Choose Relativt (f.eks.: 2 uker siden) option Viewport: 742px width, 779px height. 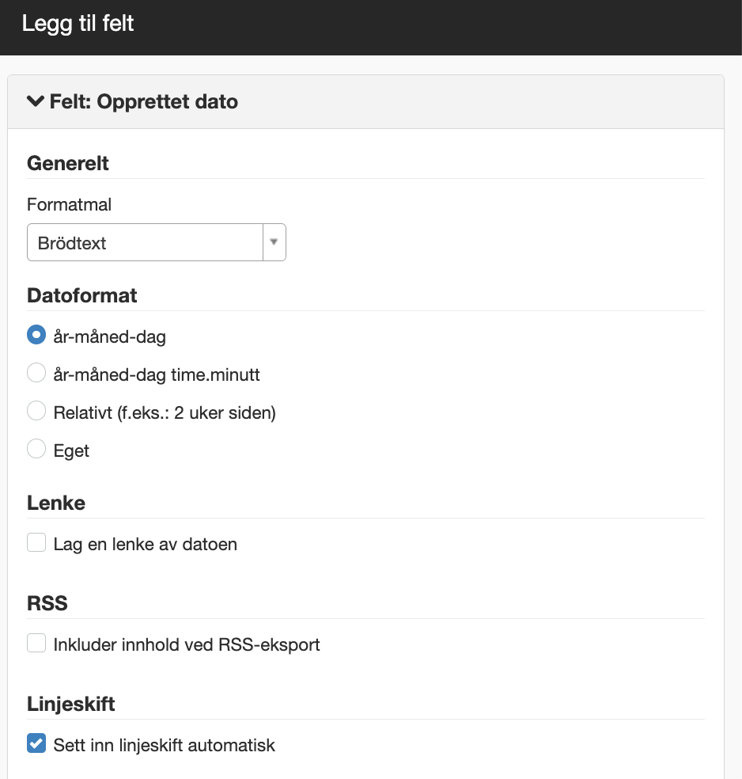coord(36,411)
